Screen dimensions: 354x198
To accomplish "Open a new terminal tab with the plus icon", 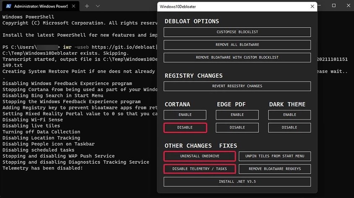I will coord(87,6).
